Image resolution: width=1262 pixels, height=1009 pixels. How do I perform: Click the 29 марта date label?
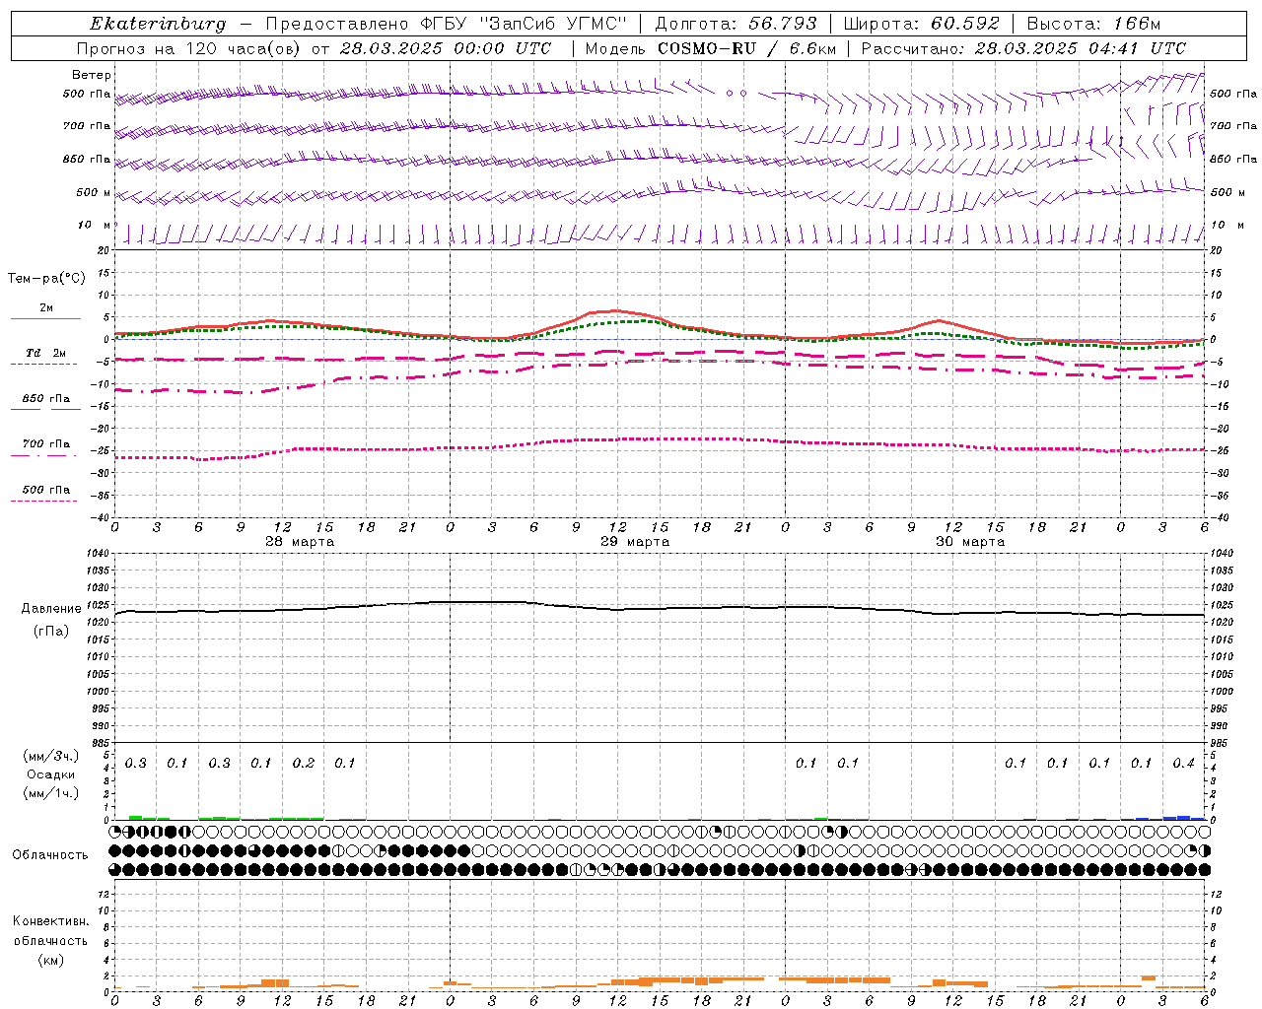[635, 542]
